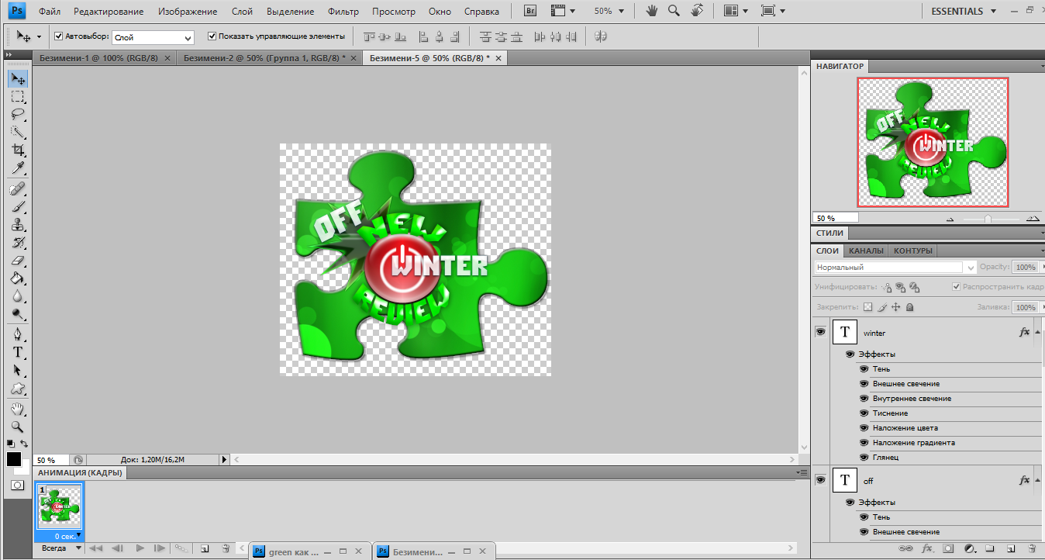This screenshot has height=560, width=1045.
Task: Select the Eyedropper tool
Action: point(17,168)
